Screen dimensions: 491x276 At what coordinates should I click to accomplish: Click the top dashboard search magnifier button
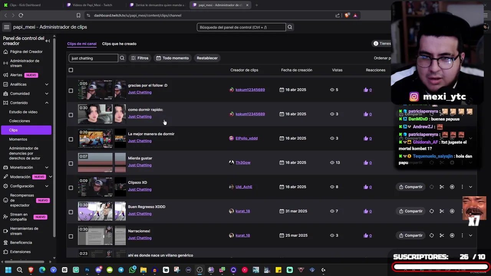[x=290, y=27]
